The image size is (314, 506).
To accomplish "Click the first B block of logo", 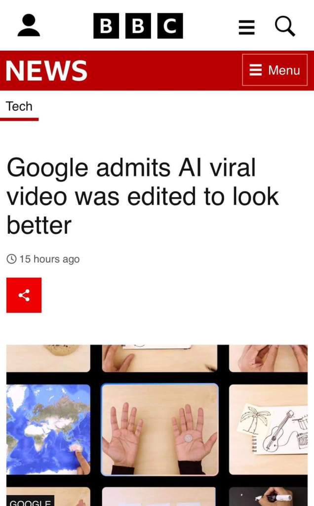I will click(x=106, y=26).
